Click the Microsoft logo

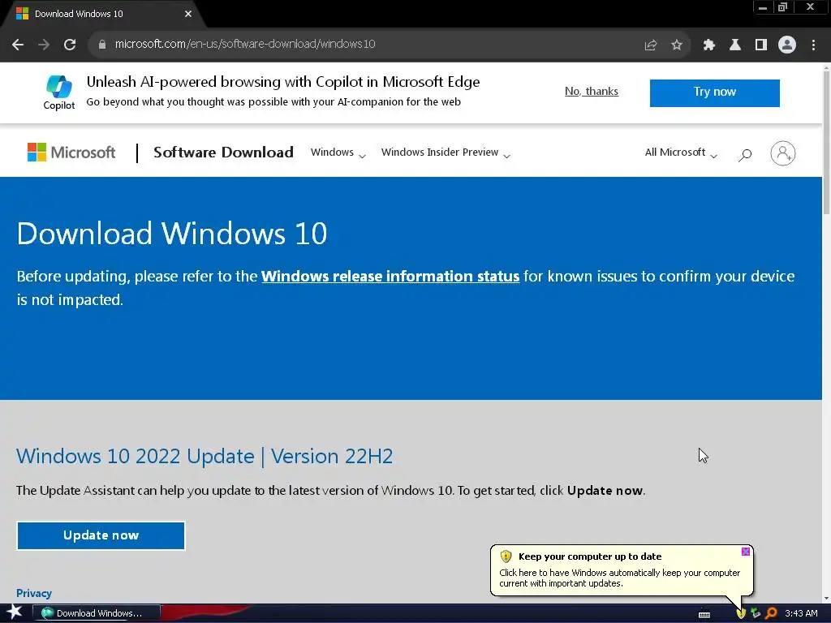(x=71, y=153)
